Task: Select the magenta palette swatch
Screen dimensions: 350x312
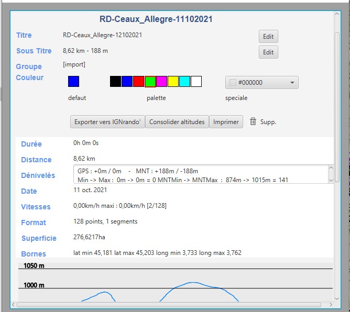Action: (162, 82)
